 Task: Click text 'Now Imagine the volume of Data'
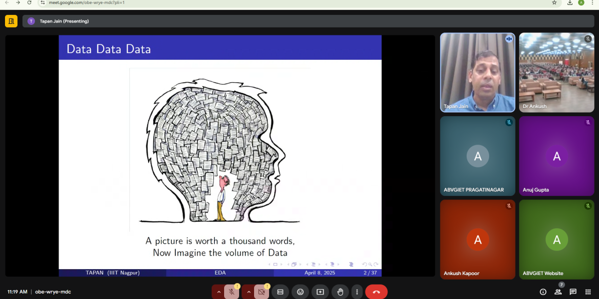tap(220, 253)
